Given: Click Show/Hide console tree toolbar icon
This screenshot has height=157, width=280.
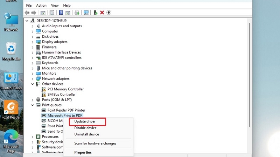Looking at the screenshot, I should 43,13.
